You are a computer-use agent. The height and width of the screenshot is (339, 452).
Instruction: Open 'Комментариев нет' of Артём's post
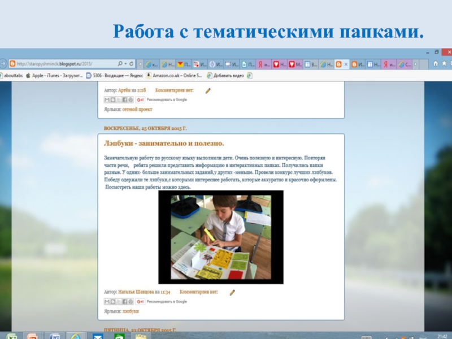[x=174, y=90]
